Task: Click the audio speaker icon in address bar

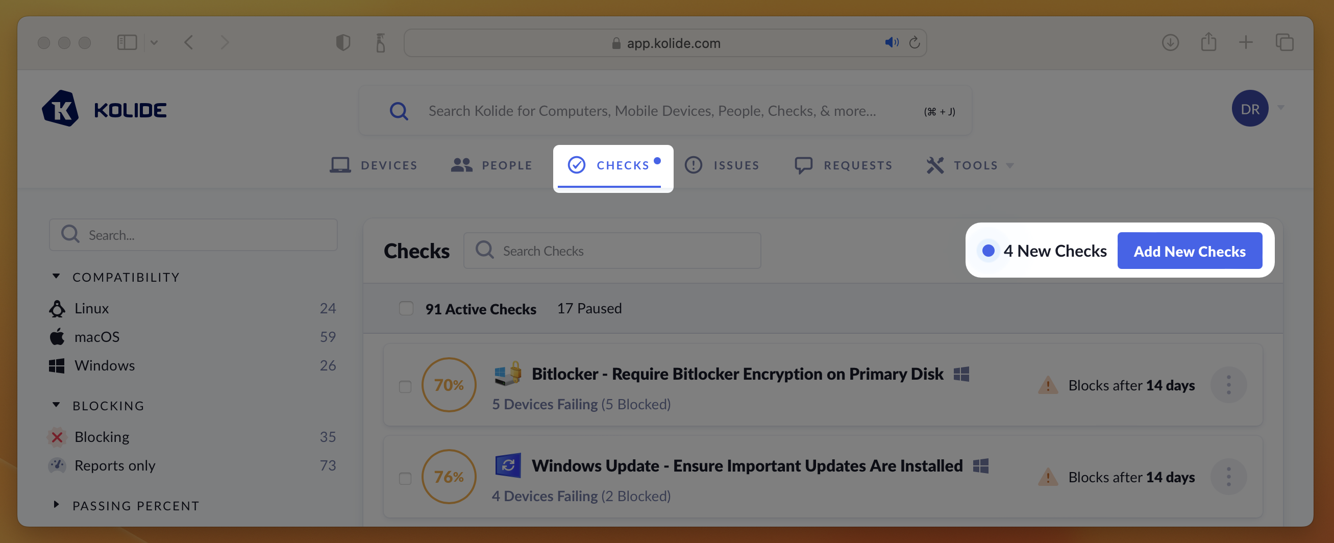Action: tap(891, 42)
